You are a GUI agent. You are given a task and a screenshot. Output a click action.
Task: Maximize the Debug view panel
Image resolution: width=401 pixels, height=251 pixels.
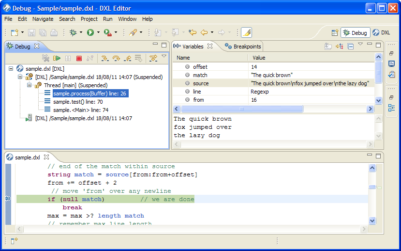pyautogui.click(x=164, y=45)
